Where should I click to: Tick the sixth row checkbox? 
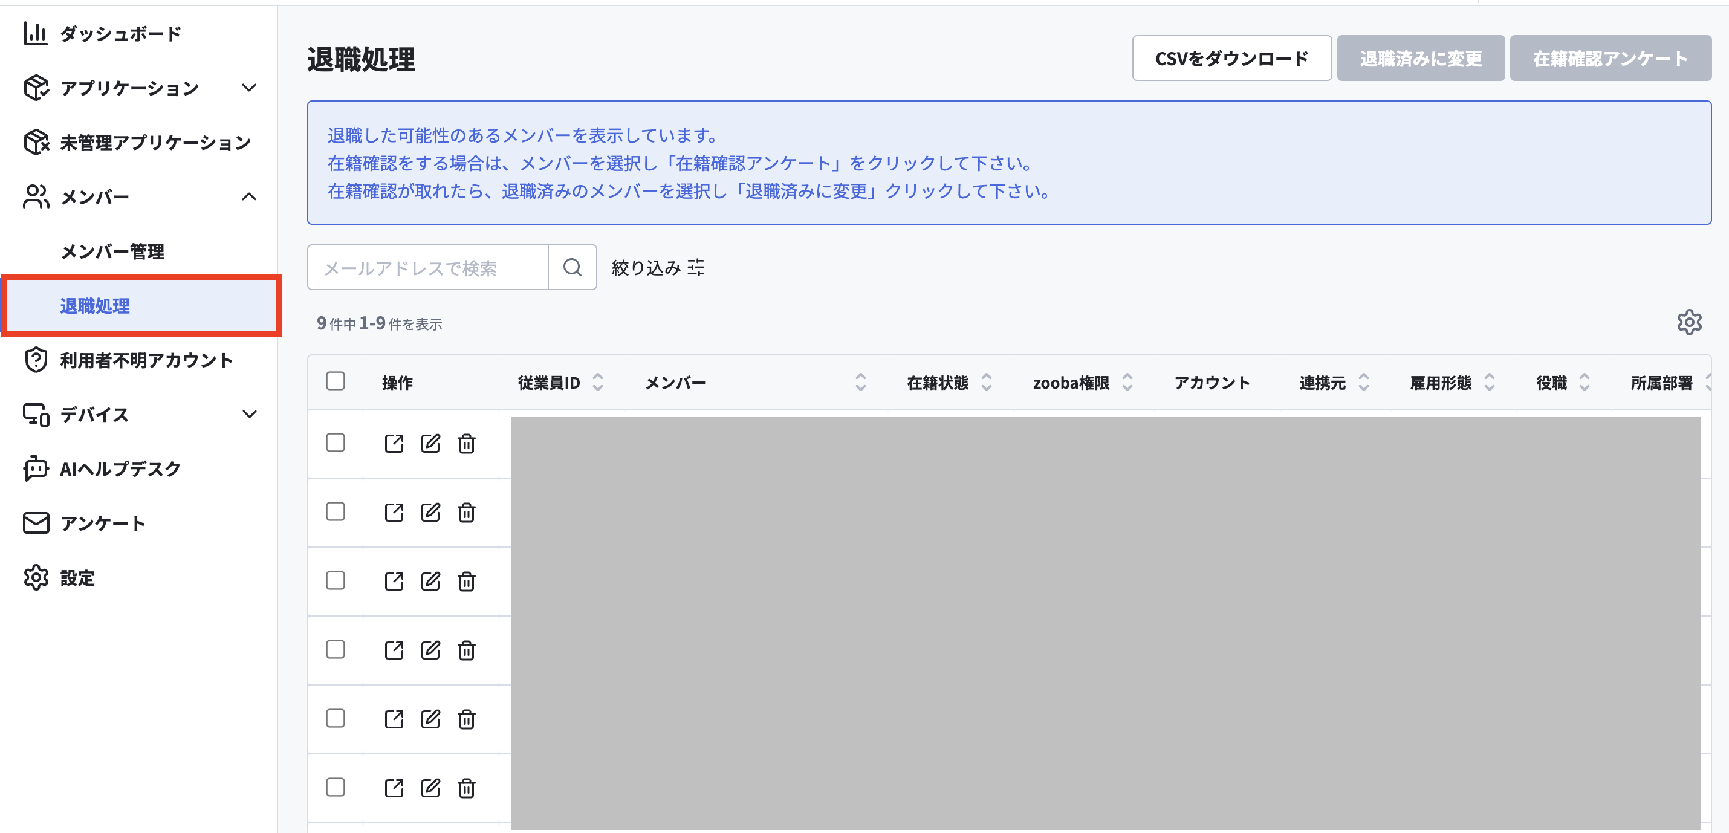tap(336, 787)
